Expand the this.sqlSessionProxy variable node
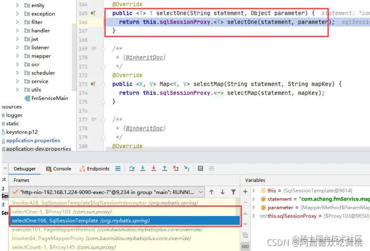 pyautogui.click(x=253, y=216)
